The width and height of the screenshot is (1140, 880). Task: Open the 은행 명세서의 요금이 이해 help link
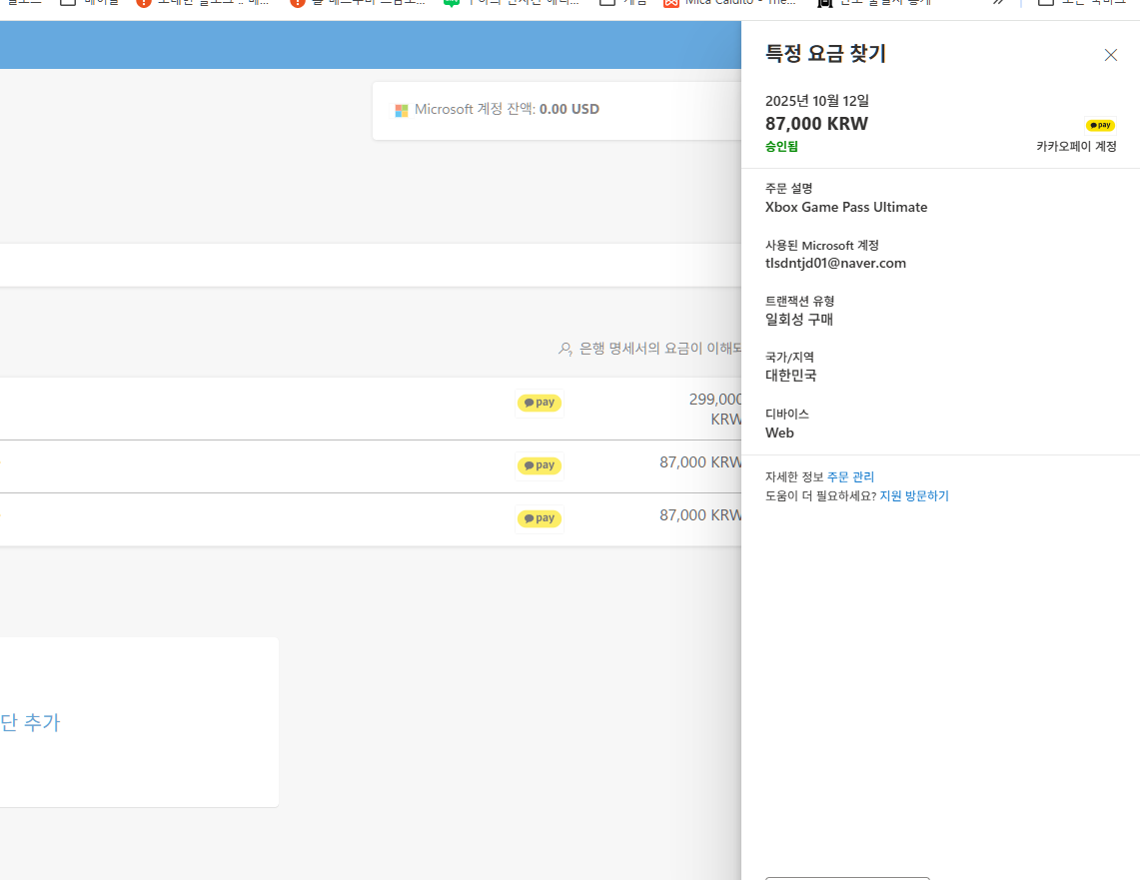tap(659, 349)
